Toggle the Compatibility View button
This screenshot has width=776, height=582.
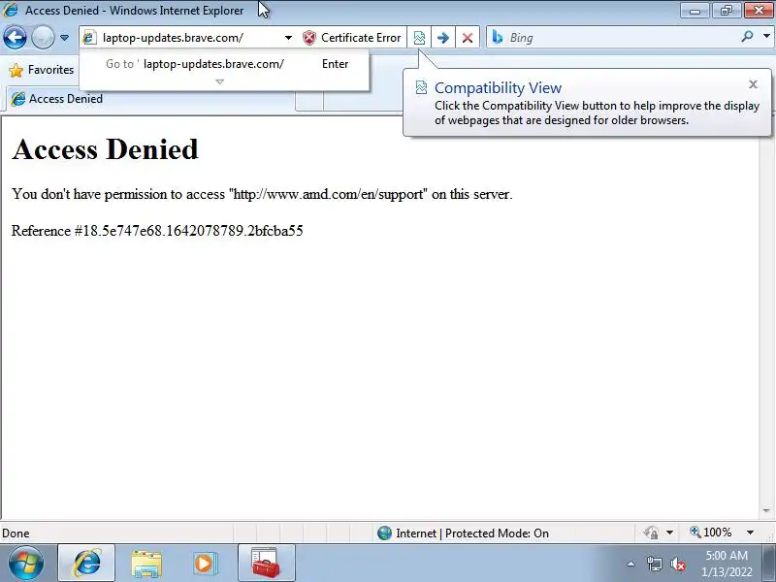[419, 38]
